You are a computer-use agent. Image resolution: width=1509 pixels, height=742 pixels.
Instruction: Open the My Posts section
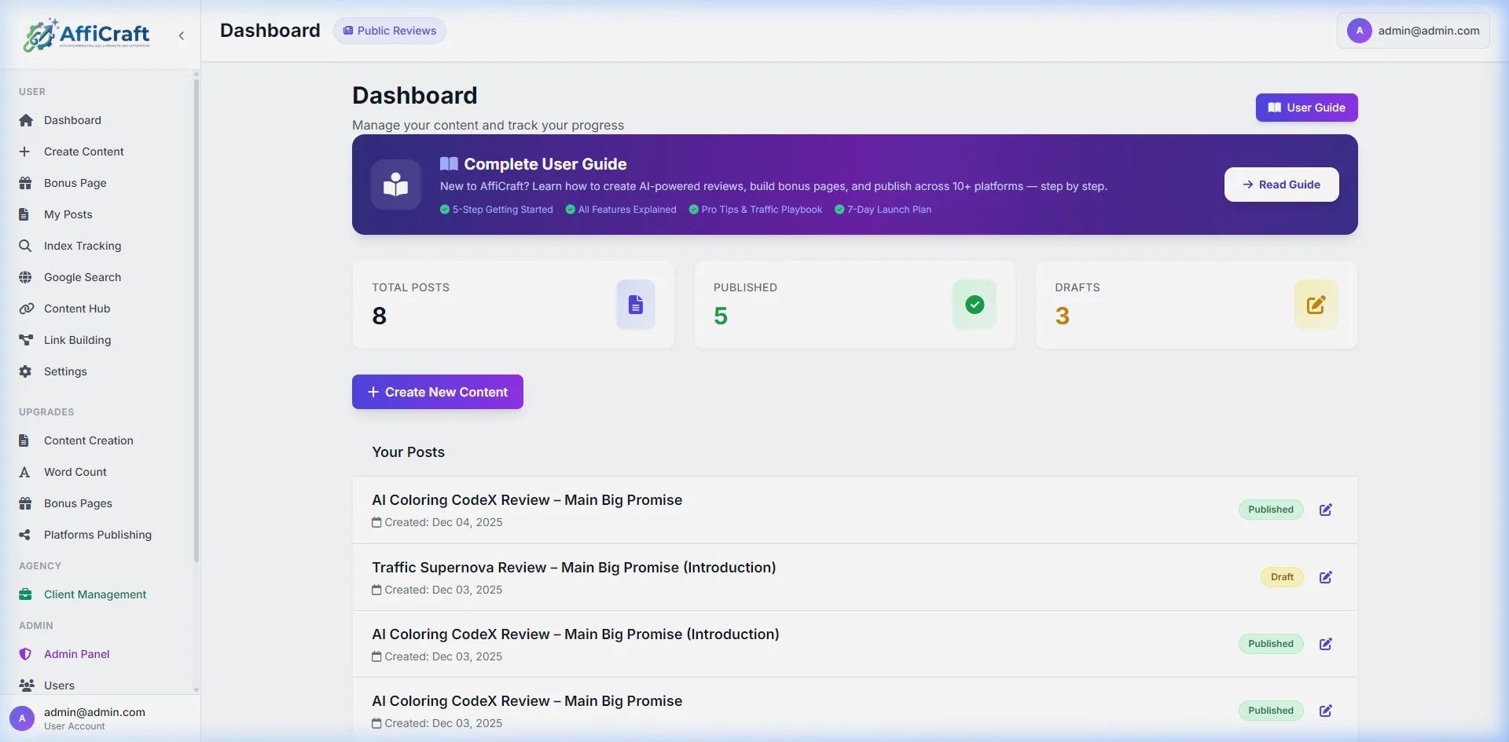[x=67, y=214]
